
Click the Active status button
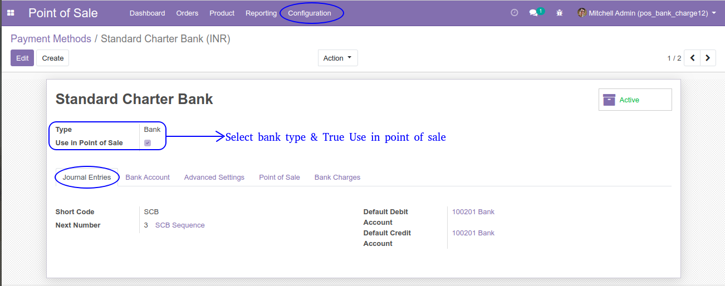[635, 100]
